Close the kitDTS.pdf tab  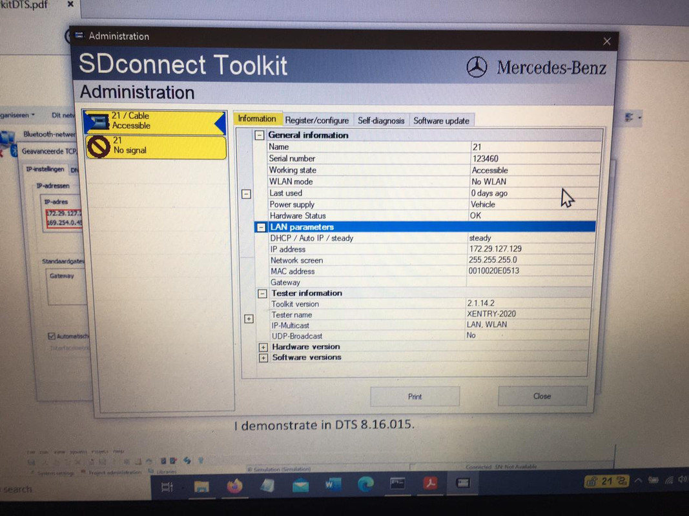[x=70, y=4]
